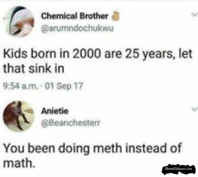Click the word 'math.' in the reply
The height and width of the screenshot is (177, 198).
tap(19, 163)
